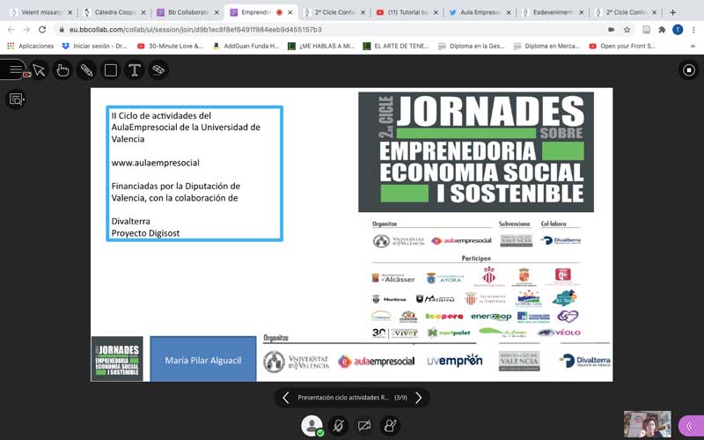Open the Collaborate session menu hamburger
The height and width of the screenshot is (440, 704).
click(15, 70)
